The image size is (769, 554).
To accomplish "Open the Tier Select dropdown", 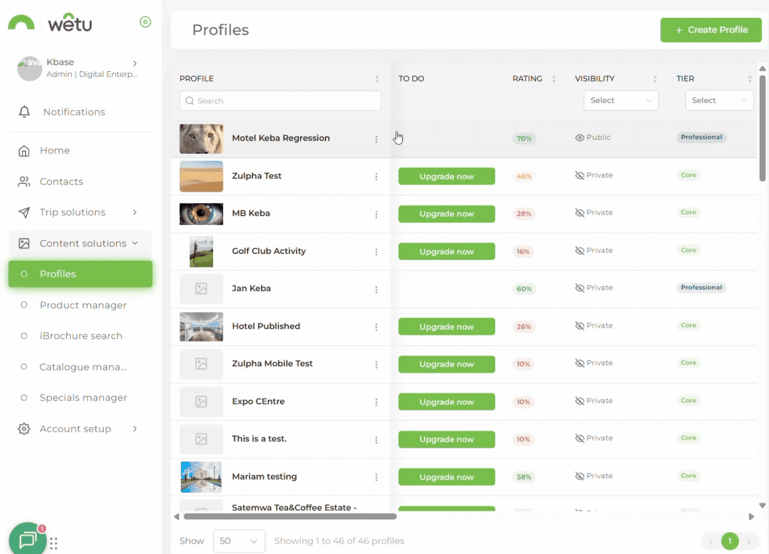I will coord(719,101).
